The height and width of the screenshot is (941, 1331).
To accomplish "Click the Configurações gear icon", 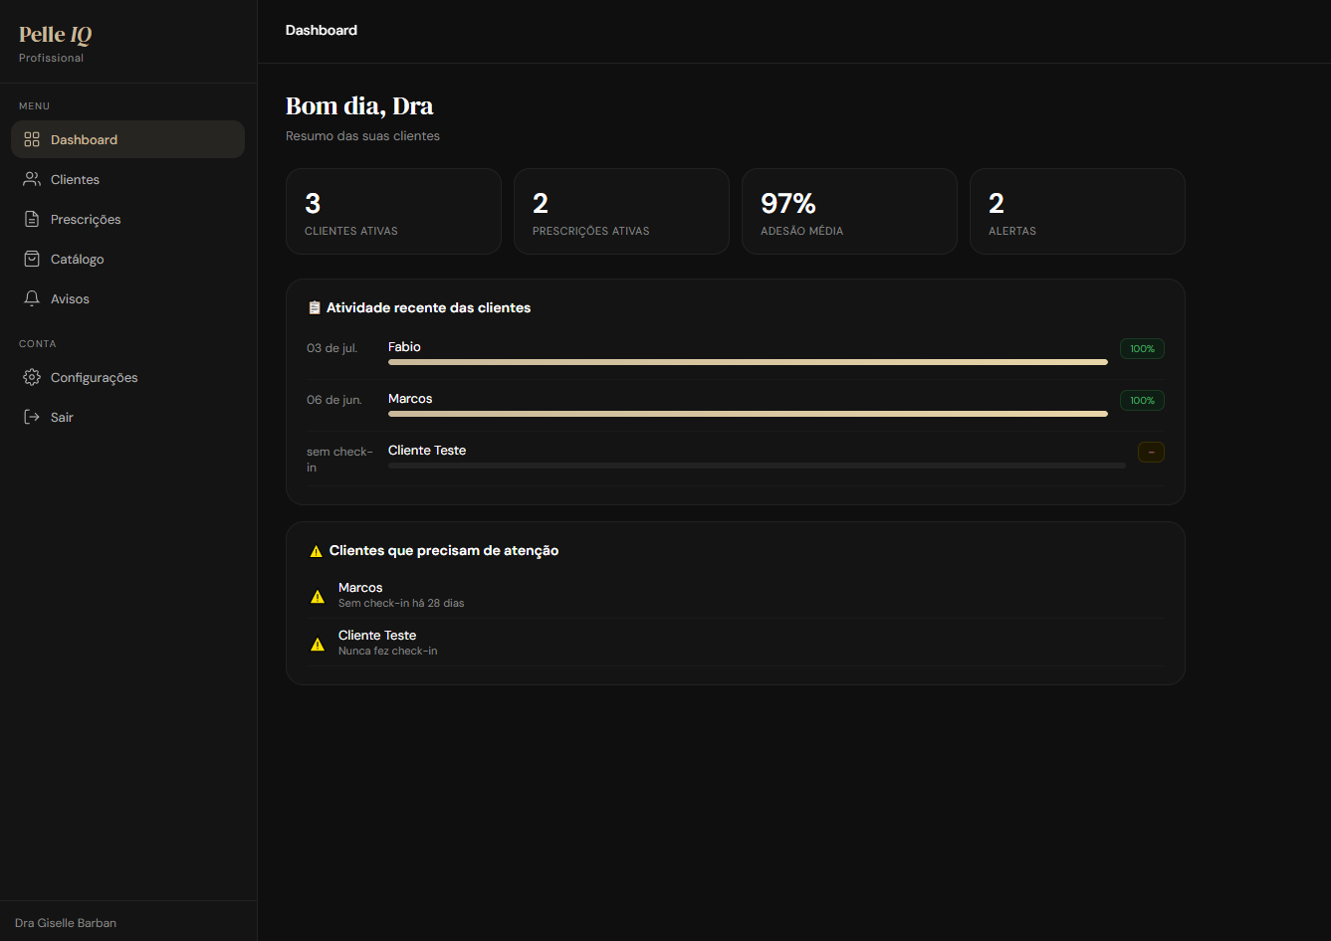I will tap(32, 377).
